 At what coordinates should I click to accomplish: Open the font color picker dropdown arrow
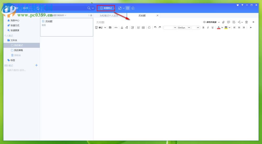pos(222,28)
